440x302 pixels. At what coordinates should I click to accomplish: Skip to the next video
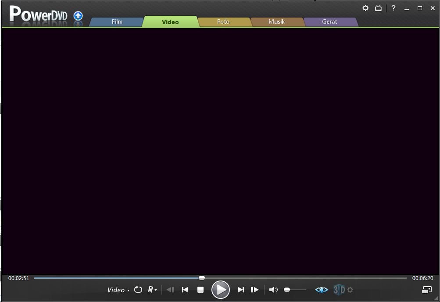[x=241, y=290]
